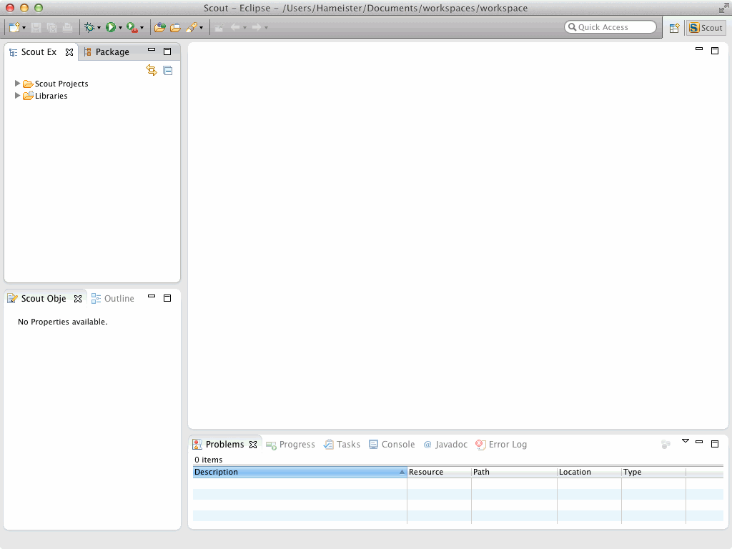Click the Debug bug icon in toolbar
732x549 pixels.
[89, 27]
